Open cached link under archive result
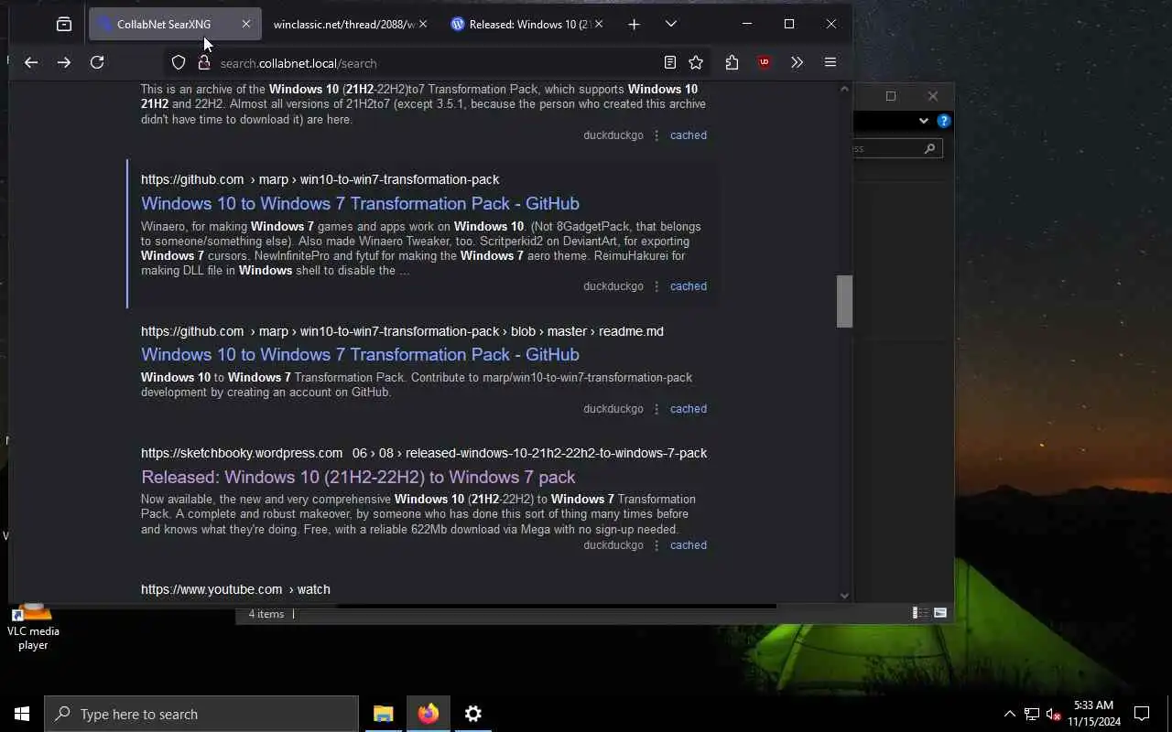Screen dimensions: 1172x732 click(x=689, y=135)
